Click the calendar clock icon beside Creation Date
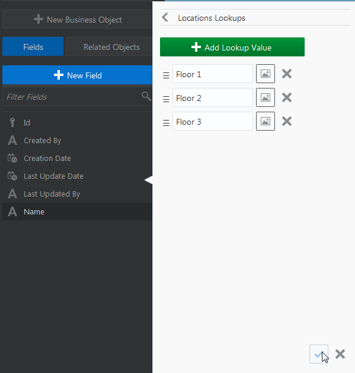The height and width of the screenshot is (373, 355). 12,158
